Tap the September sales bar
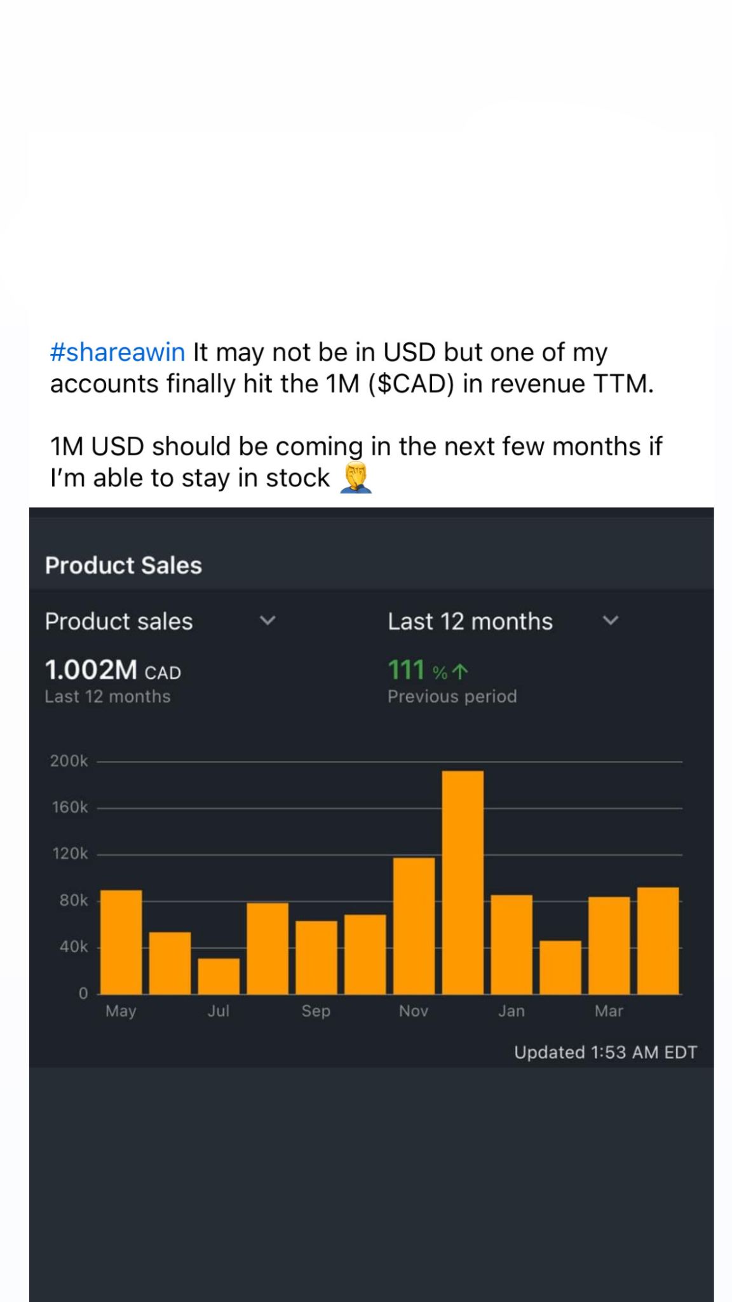 316,957
